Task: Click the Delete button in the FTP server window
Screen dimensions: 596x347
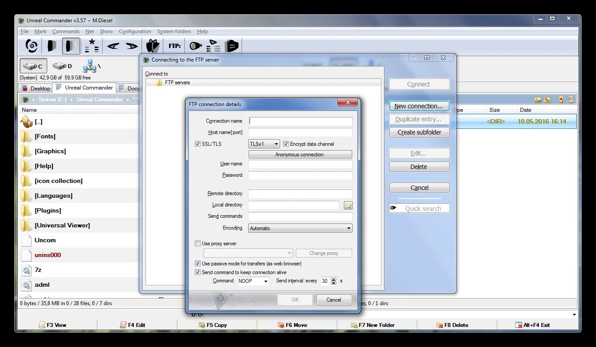Action: (419, 167)
